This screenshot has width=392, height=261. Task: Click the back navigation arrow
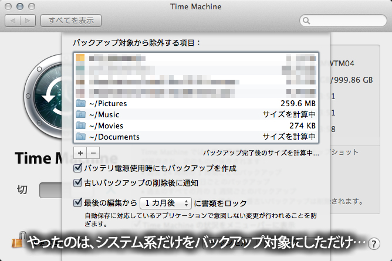13,21
